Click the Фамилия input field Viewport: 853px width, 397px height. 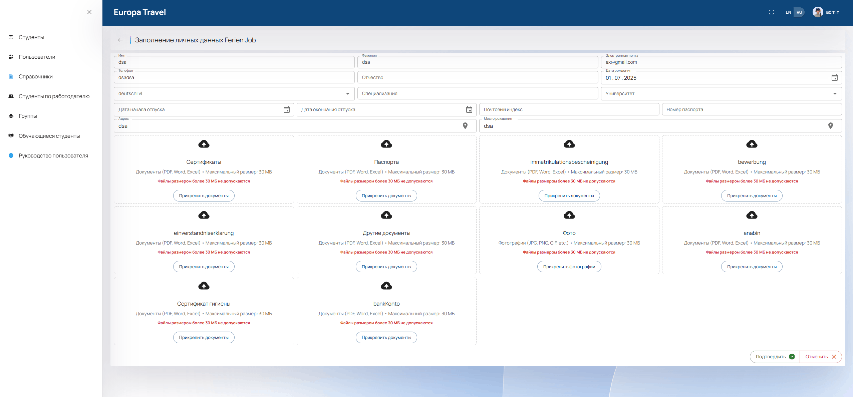[x=478, y=62]
